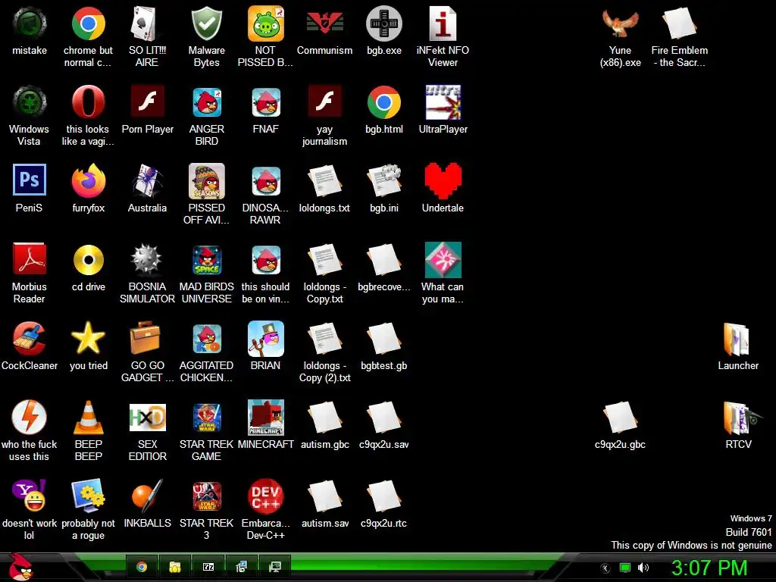This screenshot has height=582, width=776.
Task: Open 'this should be on vin...' icon
Action: (265, 260)
